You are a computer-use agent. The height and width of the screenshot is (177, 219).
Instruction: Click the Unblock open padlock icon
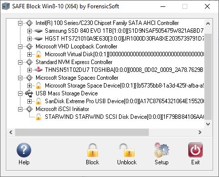pos(127,150)
